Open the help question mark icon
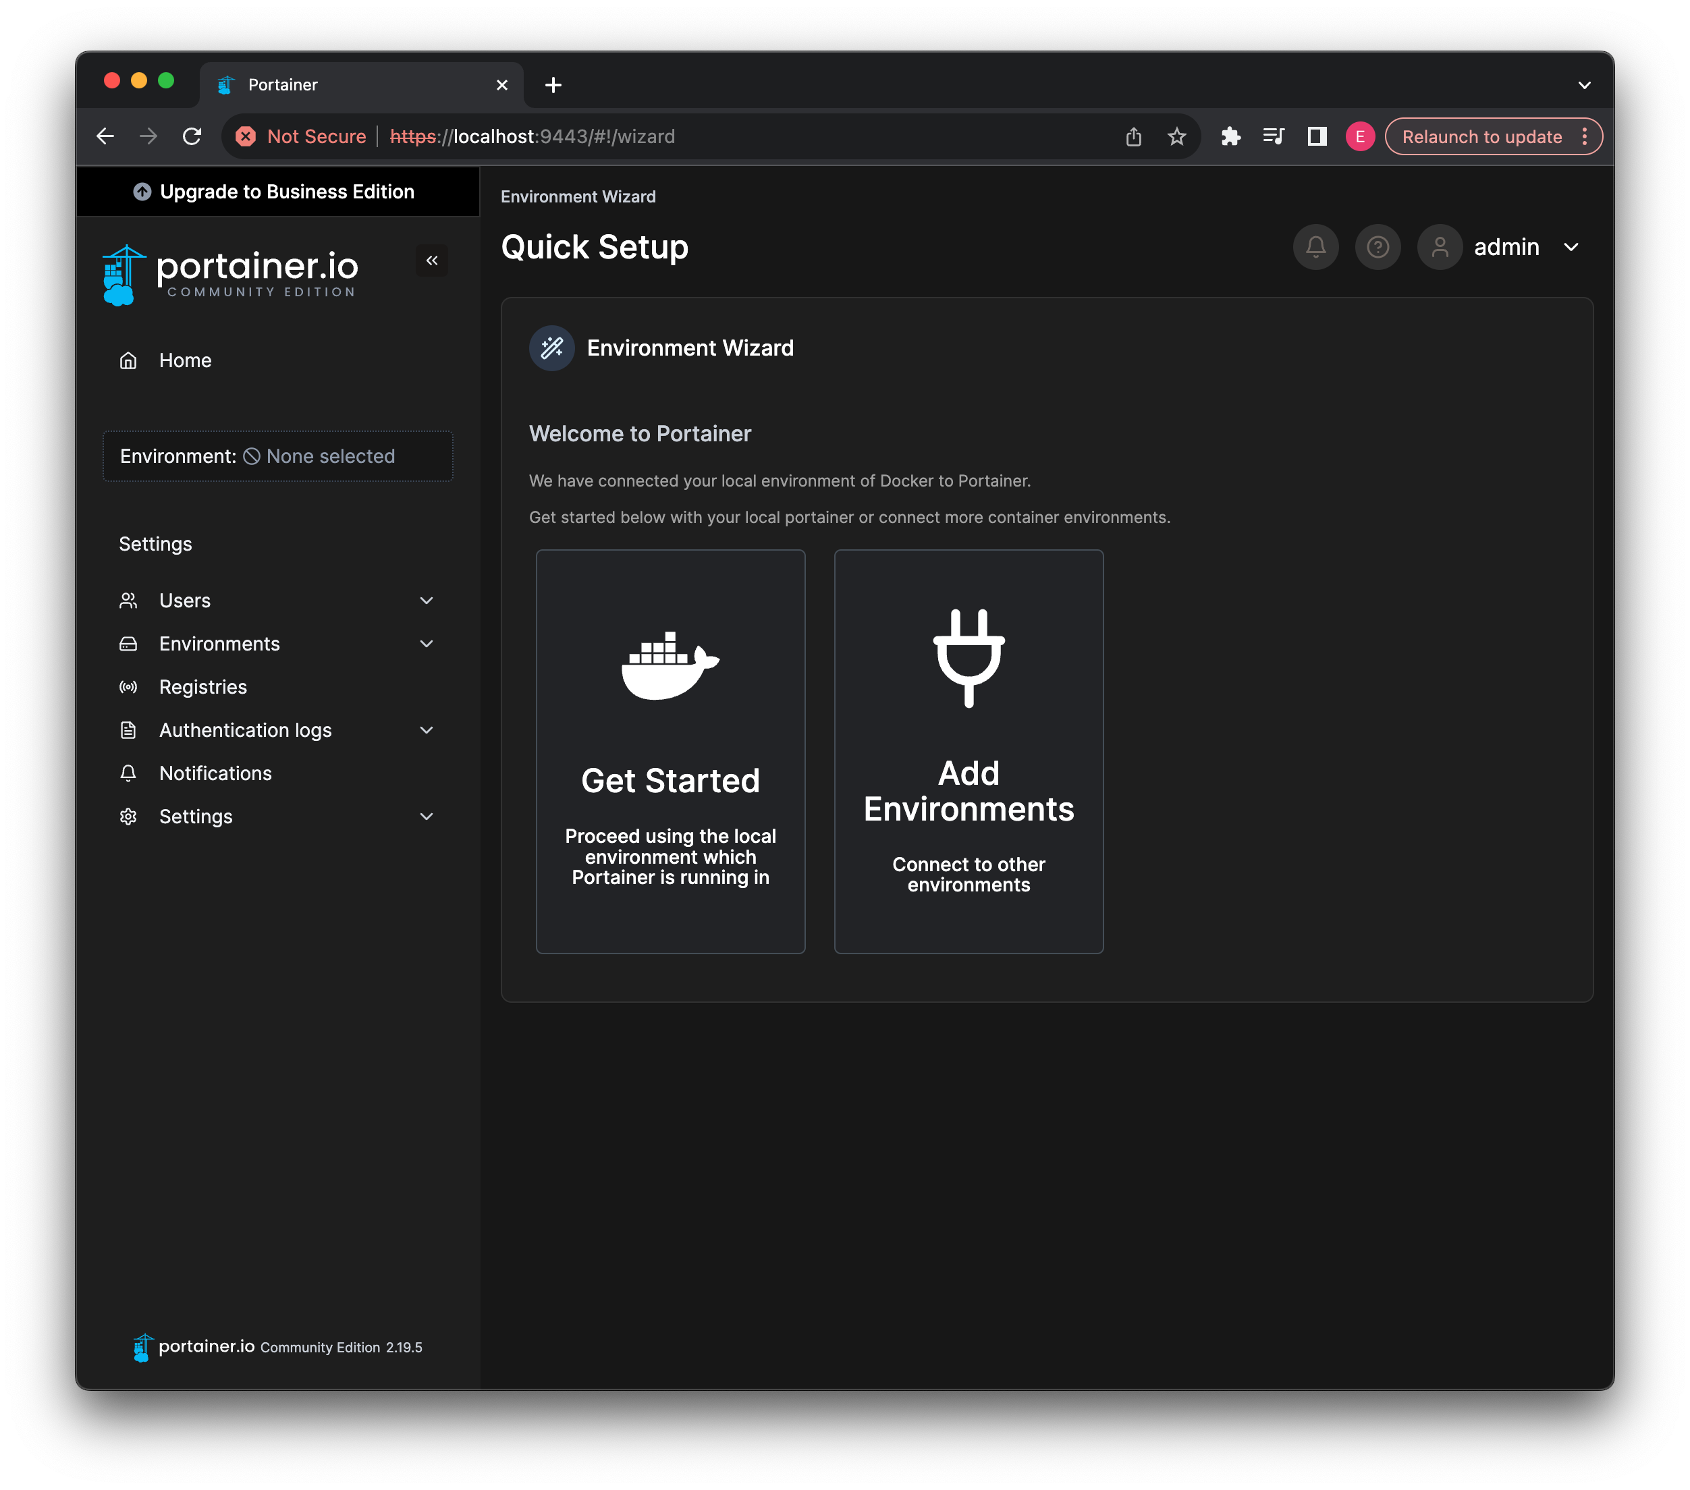Image resolution: width=1690 pixels, height=1490 pixels. click(x=1378, y=246)
